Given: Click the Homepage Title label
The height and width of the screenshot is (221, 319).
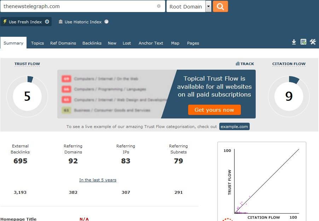Looking at the screenshot, I should tap(18, 219).
